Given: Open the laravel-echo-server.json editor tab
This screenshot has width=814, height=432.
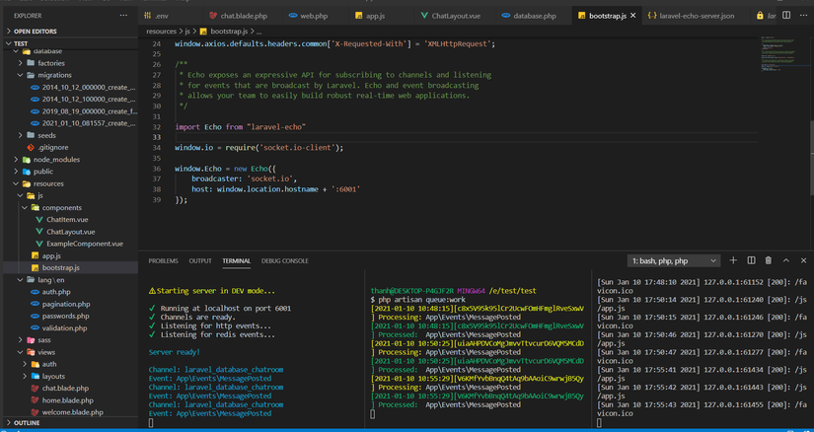Looking at the screenshot, I should click(x=696, y=17).
